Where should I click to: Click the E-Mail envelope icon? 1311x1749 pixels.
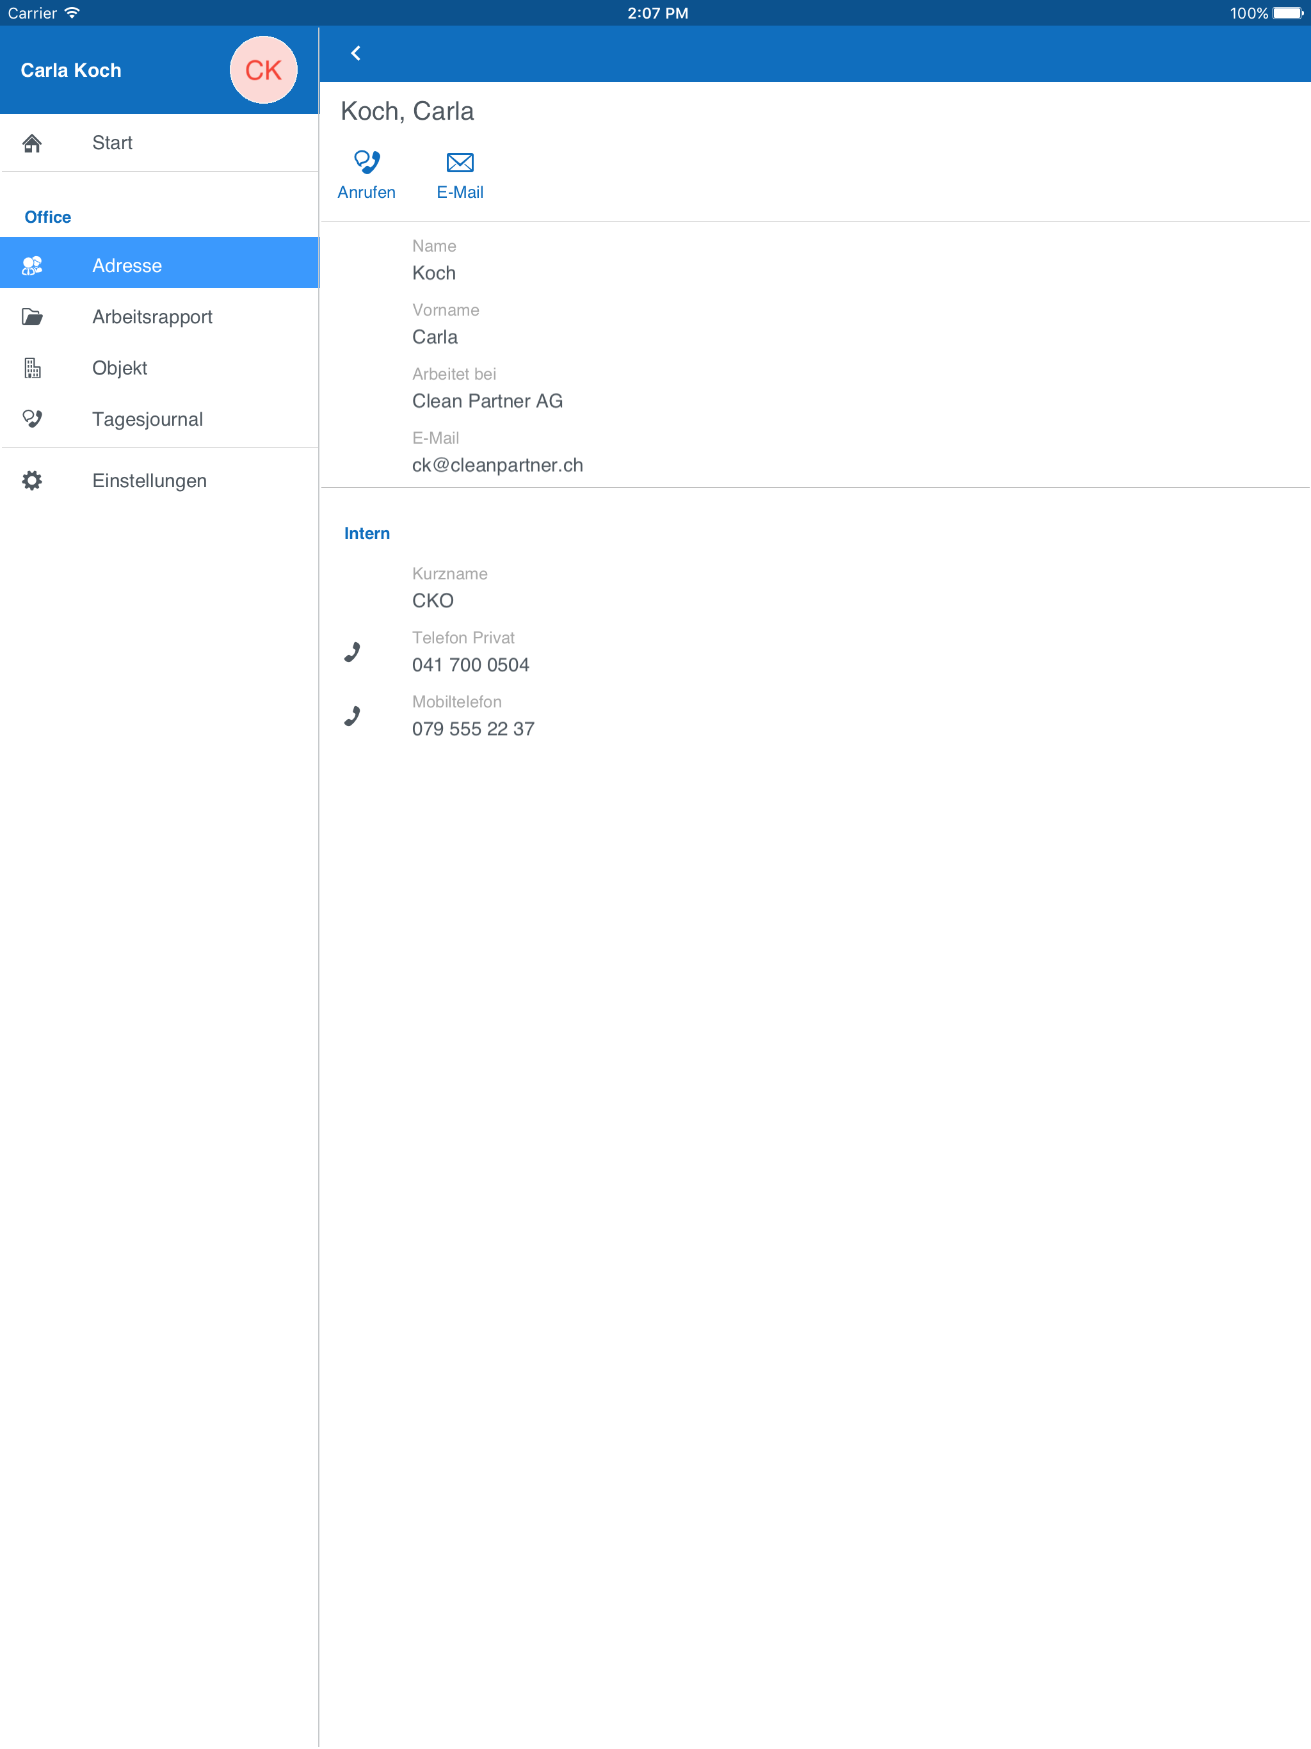(460, 163)
